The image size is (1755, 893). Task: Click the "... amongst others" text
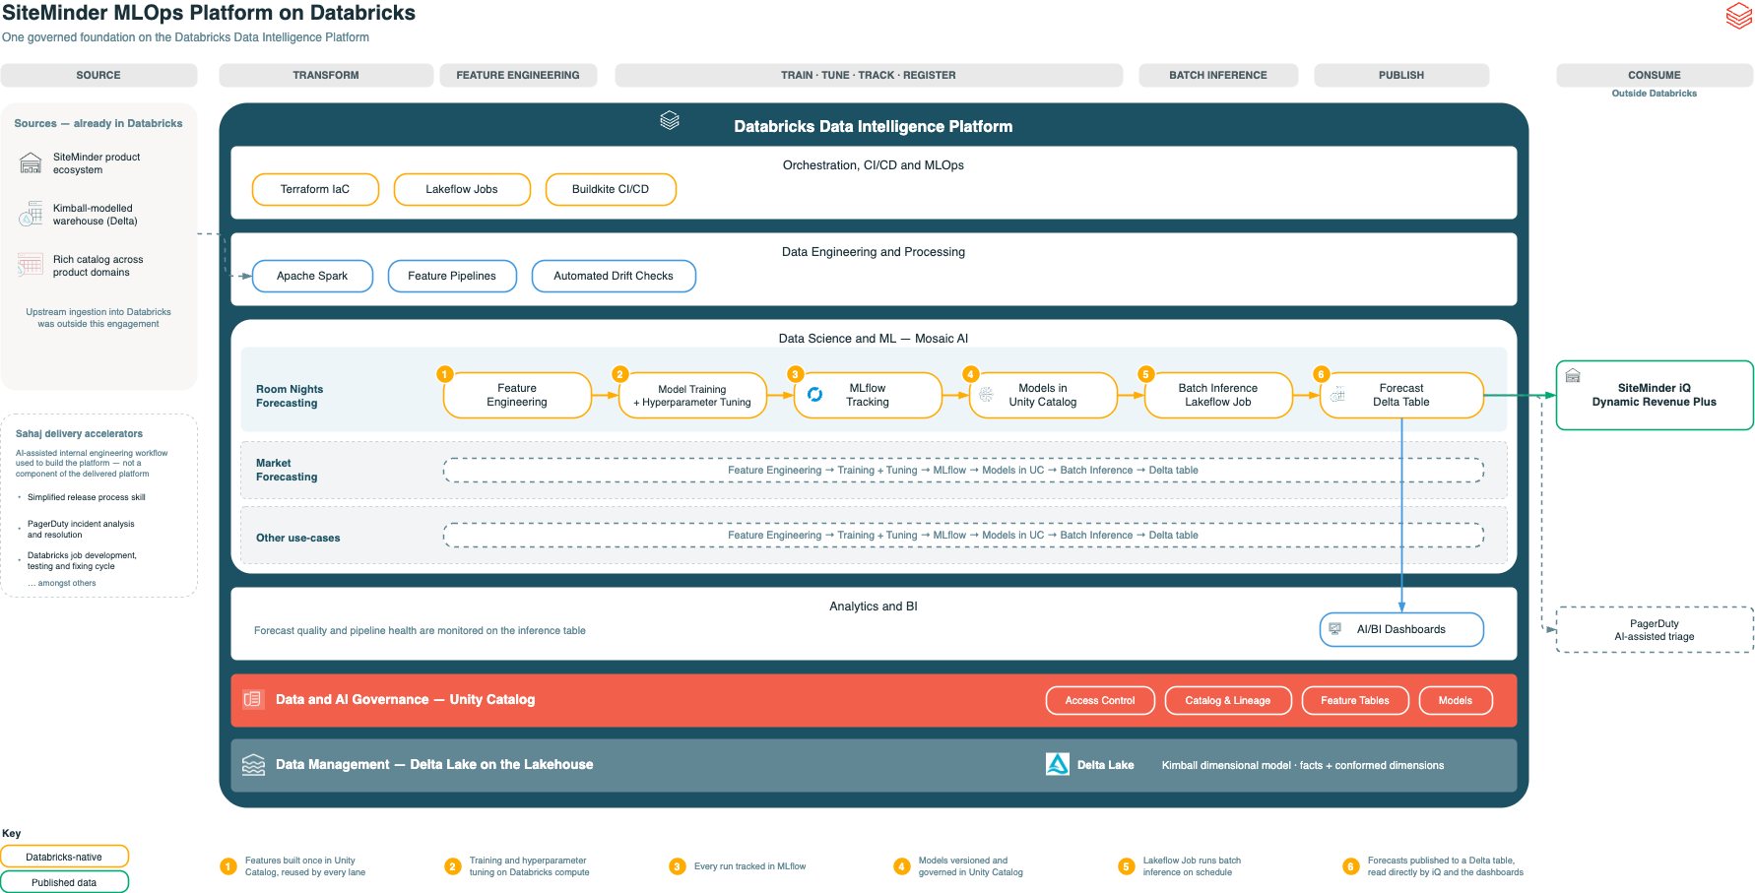tap(62, 583)
